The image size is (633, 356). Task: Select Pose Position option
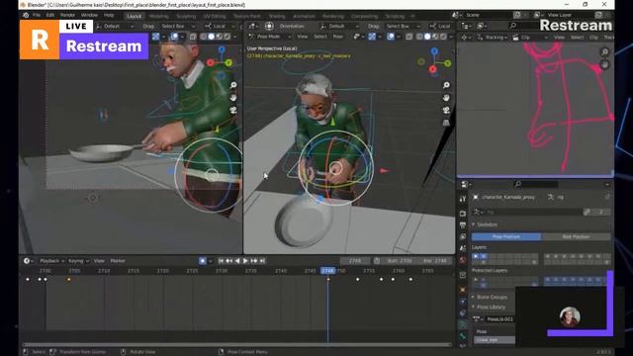[506, 237]
